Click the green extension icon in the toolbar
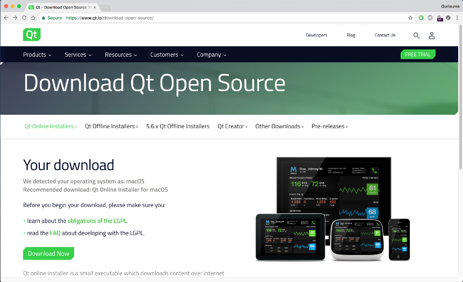This screenshot has height=282, width=463. tap(421, 18)
